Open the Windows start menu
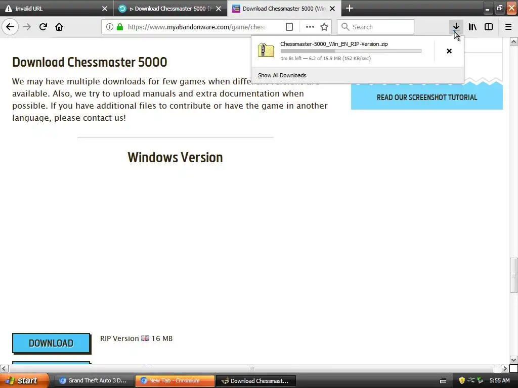Image resolution: width=518 pixels, height=388 pixels. 24,380
